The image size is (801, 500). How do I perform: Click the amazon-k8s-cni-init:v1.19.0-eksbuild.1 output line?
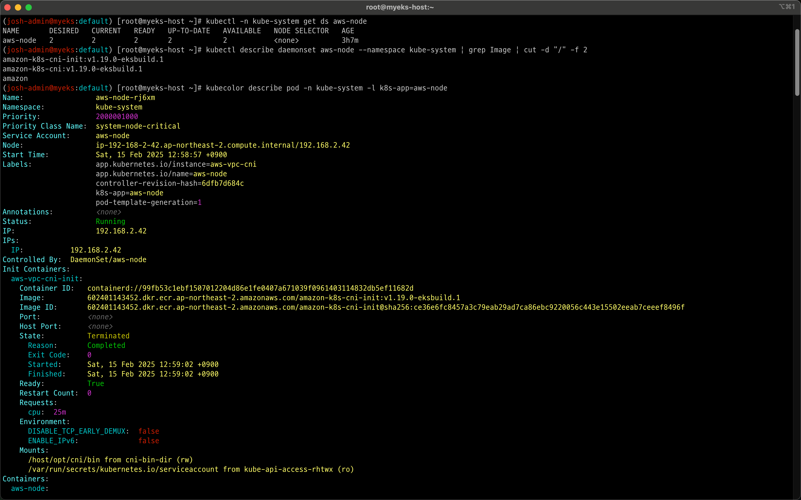point(83,60)
